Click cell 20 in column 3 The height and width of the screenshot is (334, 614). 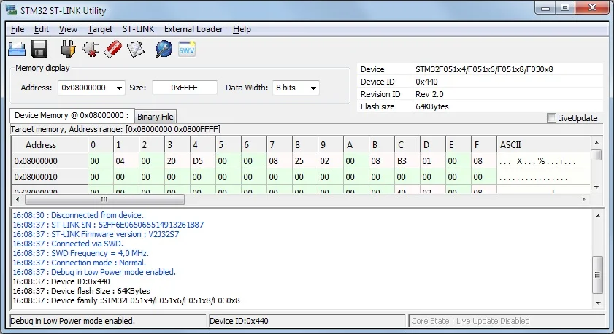(177, 160)
